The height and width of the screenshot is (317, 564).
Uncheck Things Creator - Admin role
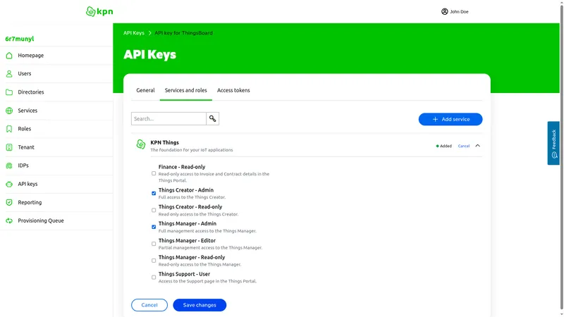coord(154,193)
